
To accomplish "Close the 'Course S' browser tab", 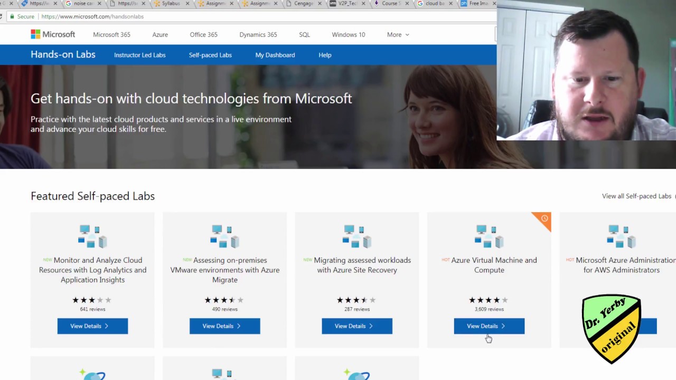I will 406,4.
